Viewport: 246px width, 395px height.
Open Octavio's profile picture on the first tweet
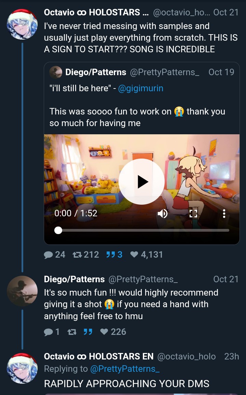click(22, 24)
